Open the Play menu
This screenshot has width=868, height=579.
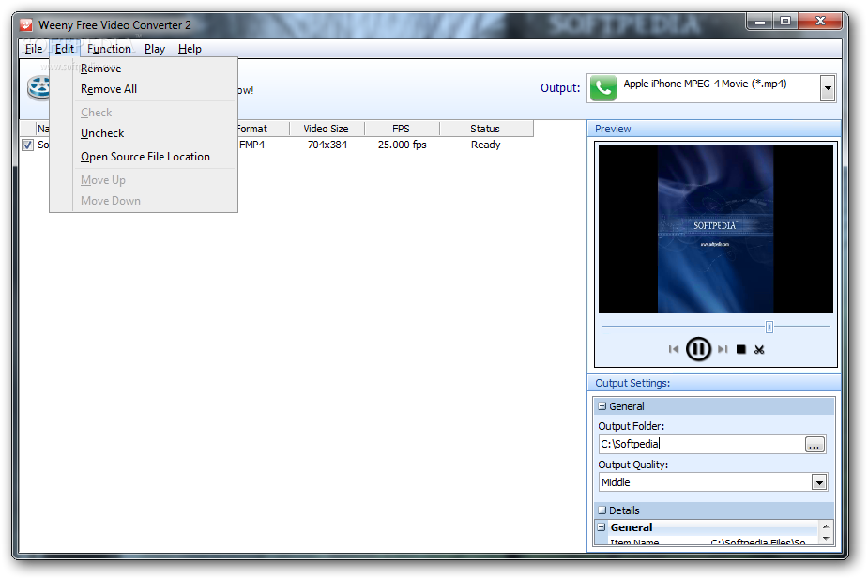pyautogui.click(x=155, y=49)
